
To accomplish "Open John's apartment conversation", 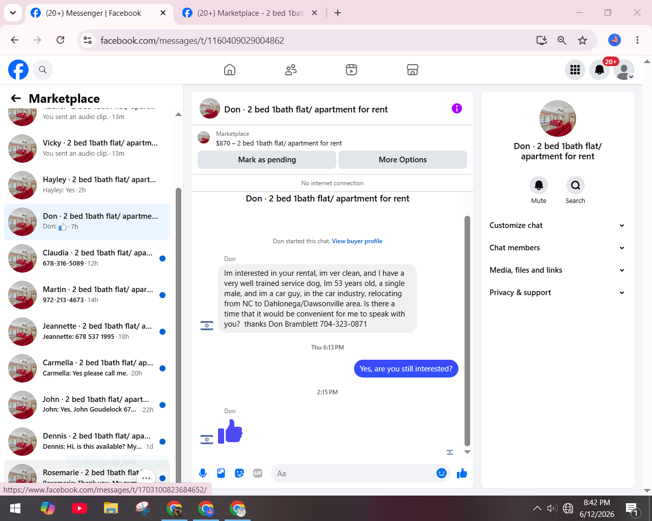I will (87, 404).
